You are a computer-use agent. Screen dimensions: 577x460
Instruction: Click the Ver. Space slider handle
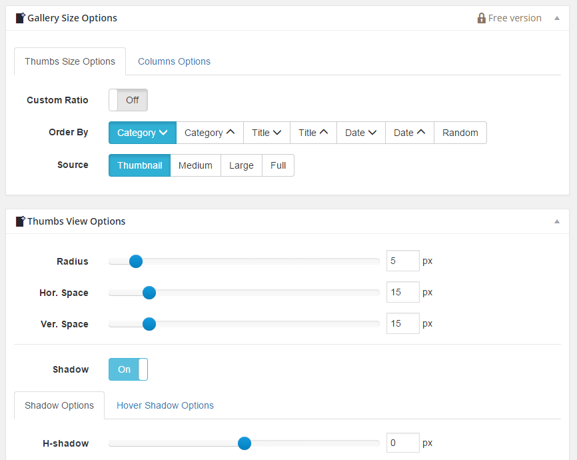click(x=149, y=324)
